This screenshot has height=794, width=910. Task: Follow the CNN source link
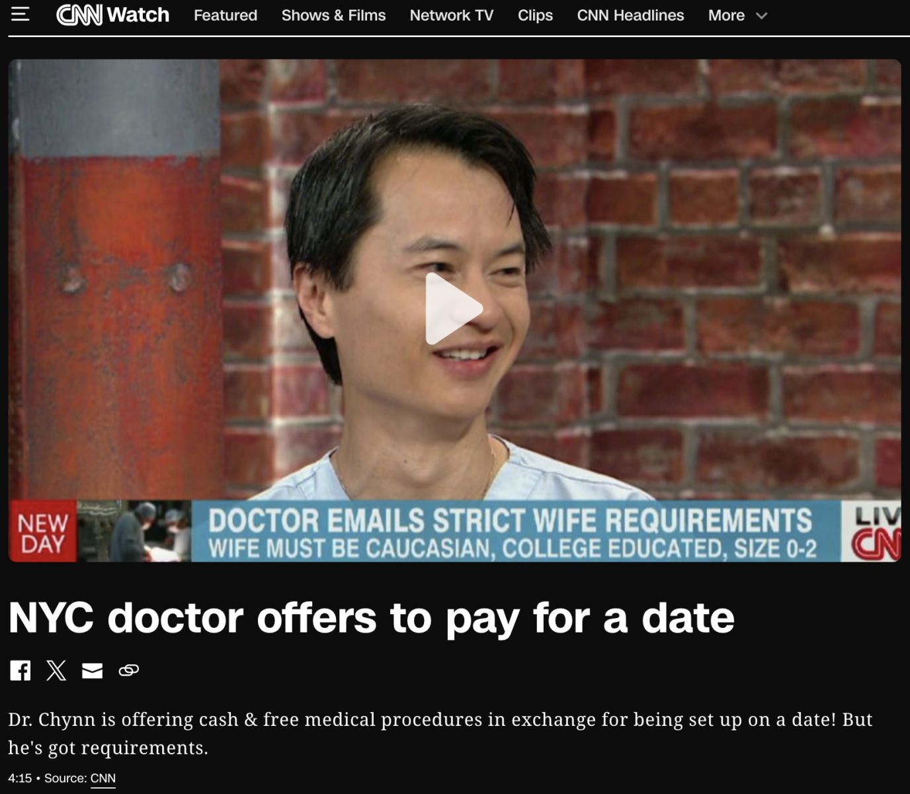(x=103, y=778)
